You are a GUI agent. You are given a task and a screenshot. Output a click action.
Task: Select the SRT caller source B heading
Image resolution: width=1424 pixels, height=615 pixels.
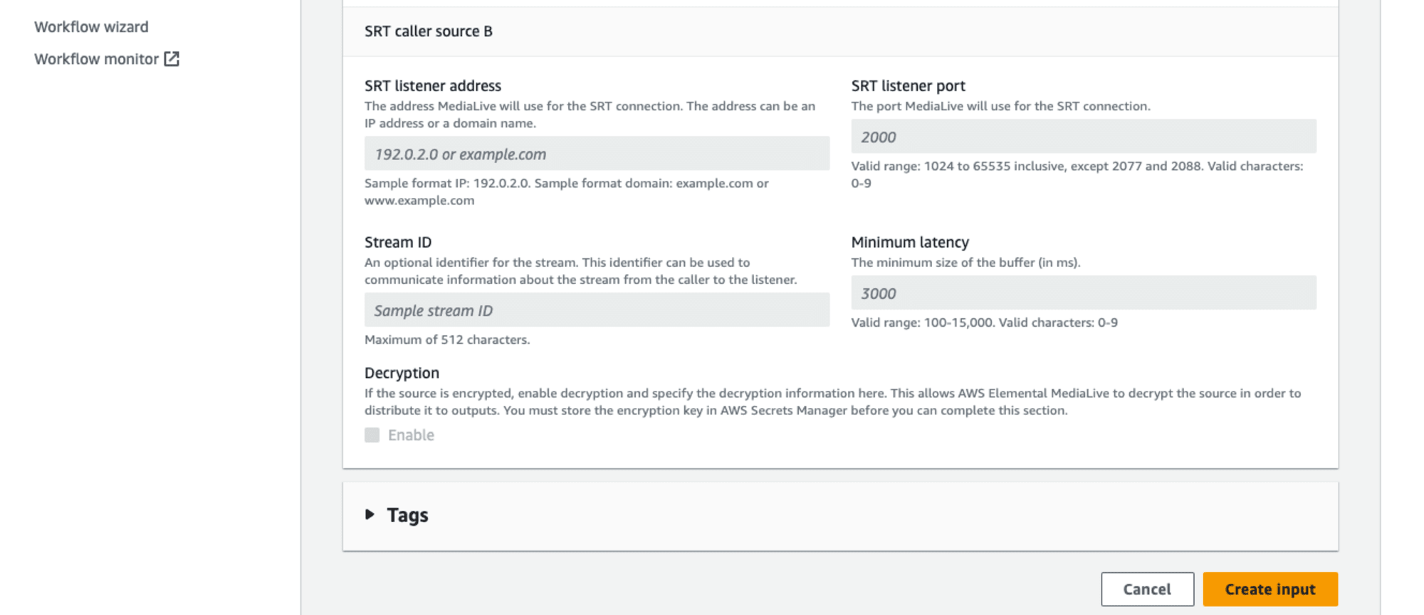429,31
